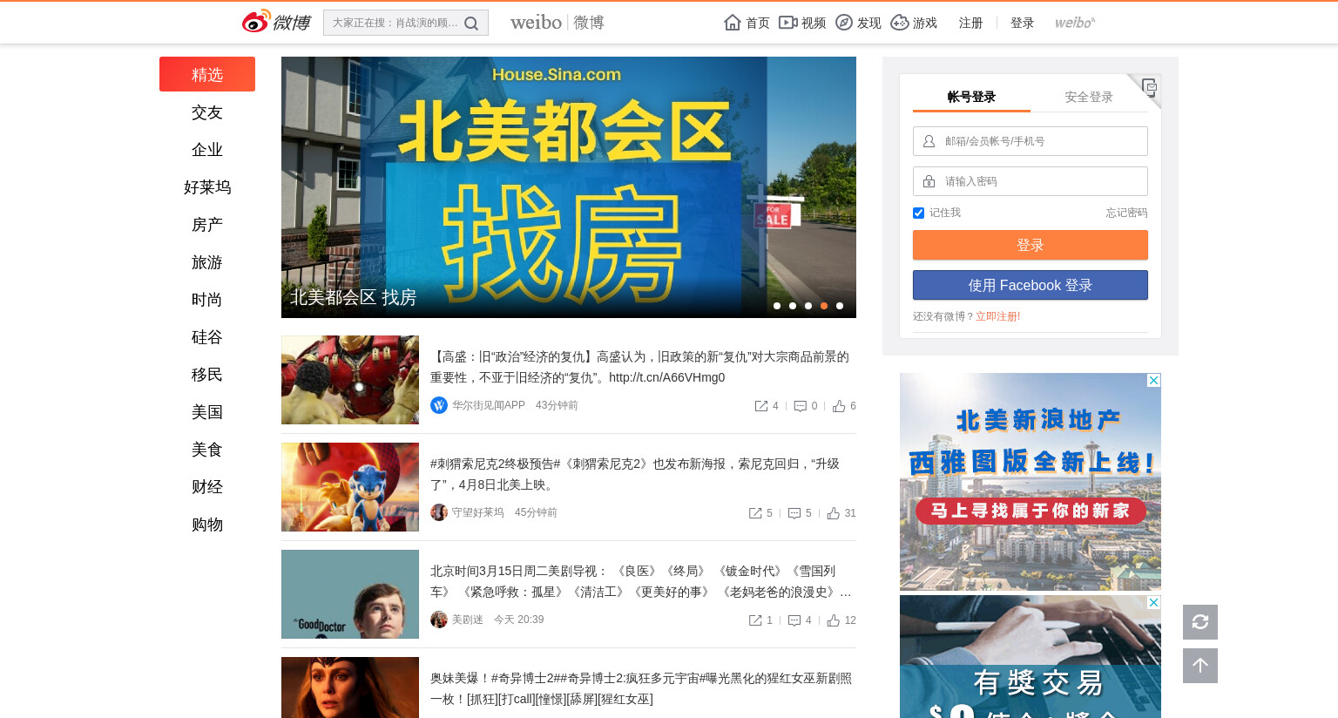Click the refresh feed button

(1200, 622)
